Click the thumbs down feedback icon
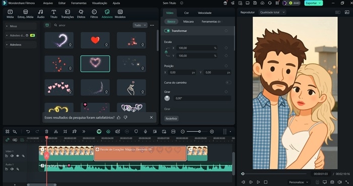Image resolution: width=353 pixels, height=186 pixels. pos(126,118)
